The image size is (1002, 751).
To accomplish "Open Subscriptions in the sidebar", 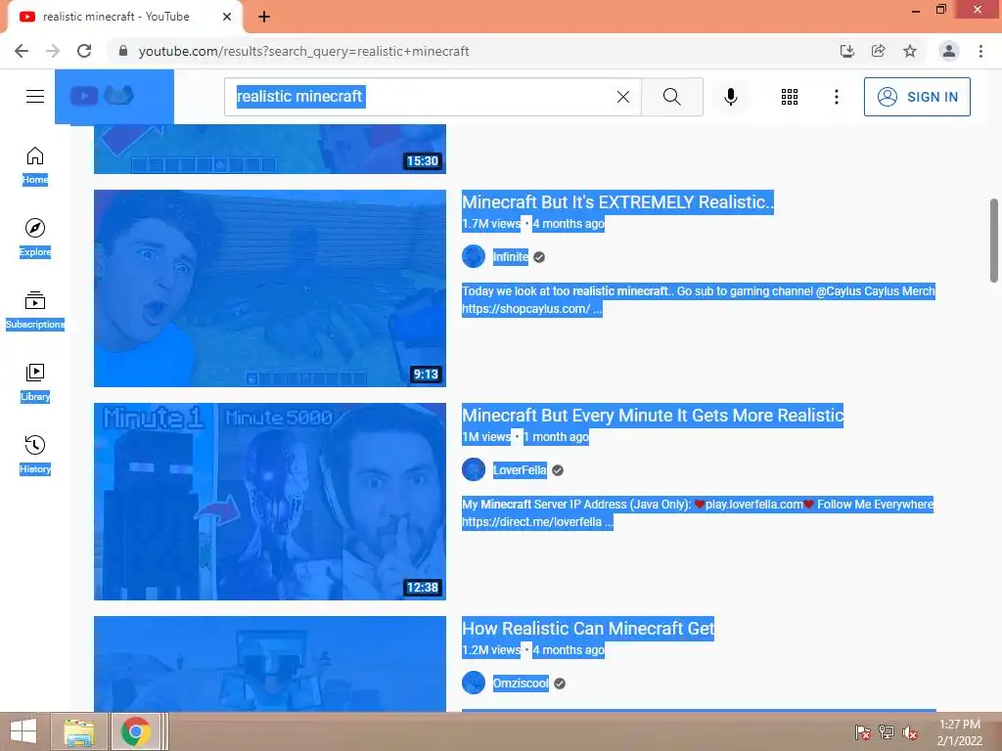I will click(35, 310).
